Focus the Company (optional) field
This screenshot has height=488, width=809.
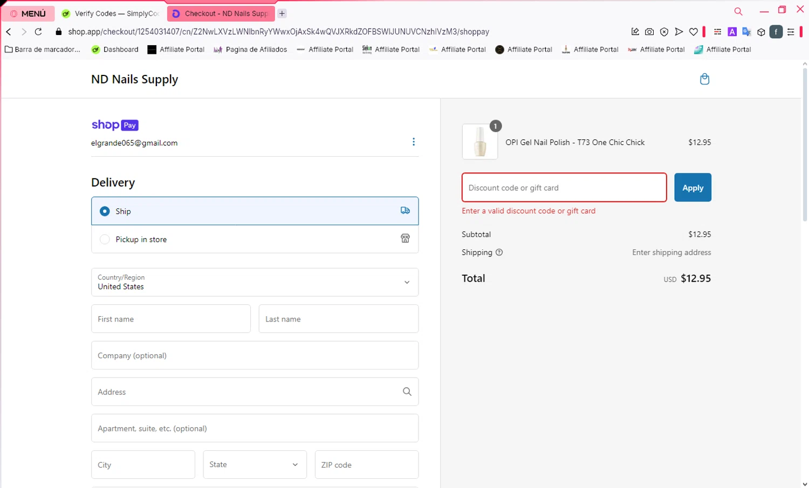255,355
